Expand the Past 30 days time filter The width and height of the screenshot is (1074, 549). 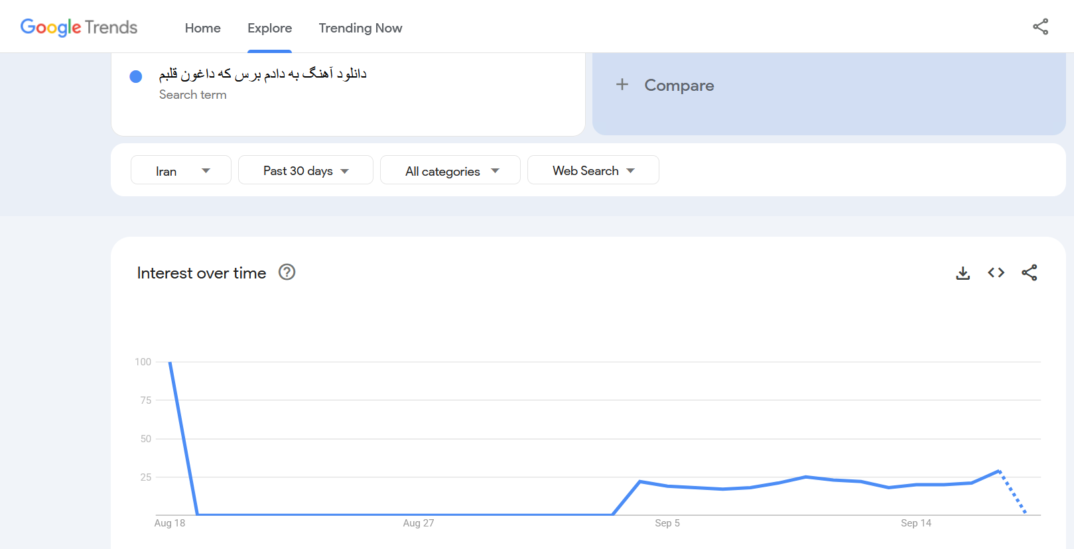pyautogui.click(x=306, y=170)
